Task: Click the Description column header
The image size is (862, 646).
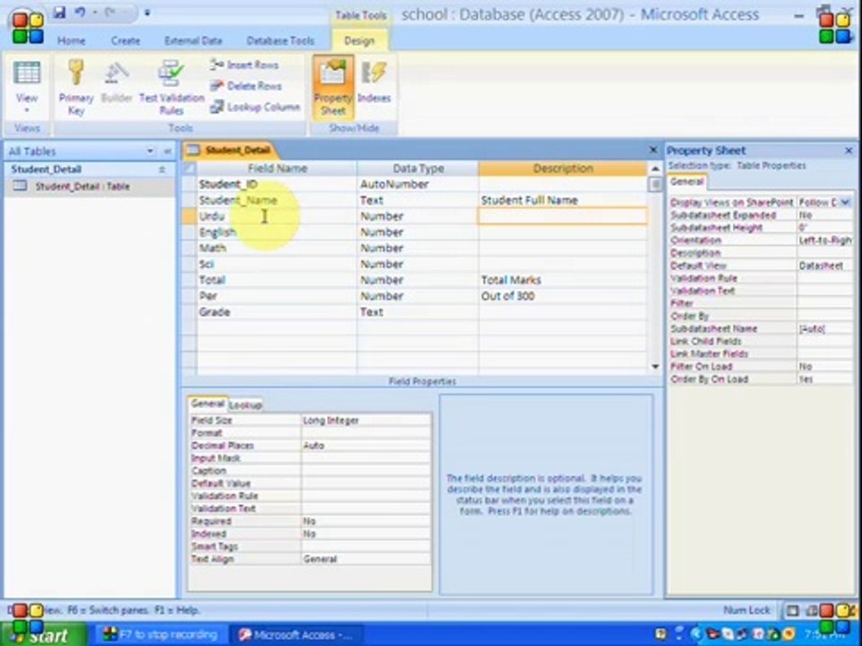Action: 563,168
